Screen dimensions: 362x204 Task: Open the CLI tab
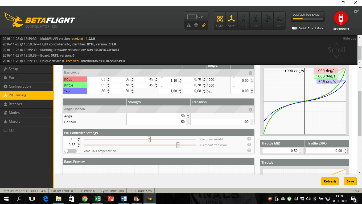[27, 130]
